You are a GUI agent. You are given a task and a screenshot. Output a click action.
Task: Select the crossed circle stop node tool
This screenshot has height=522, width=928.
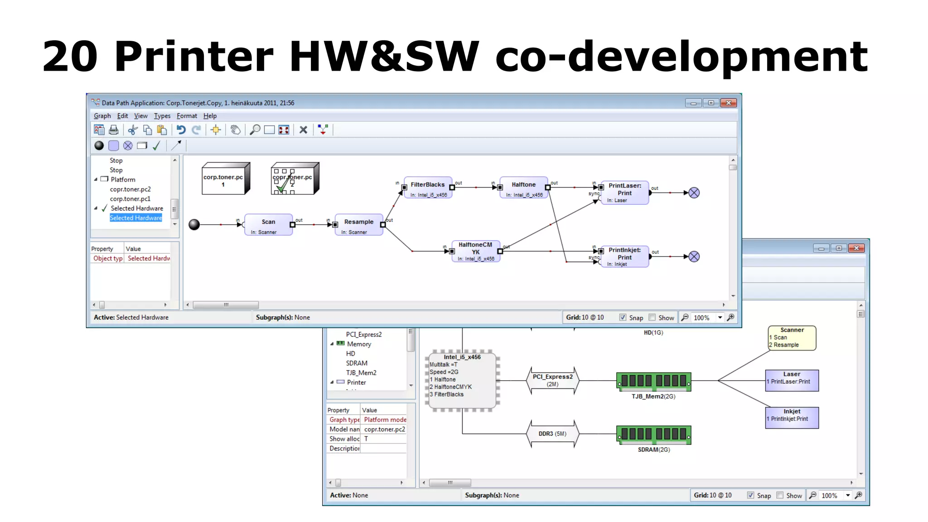click(128, 145)
